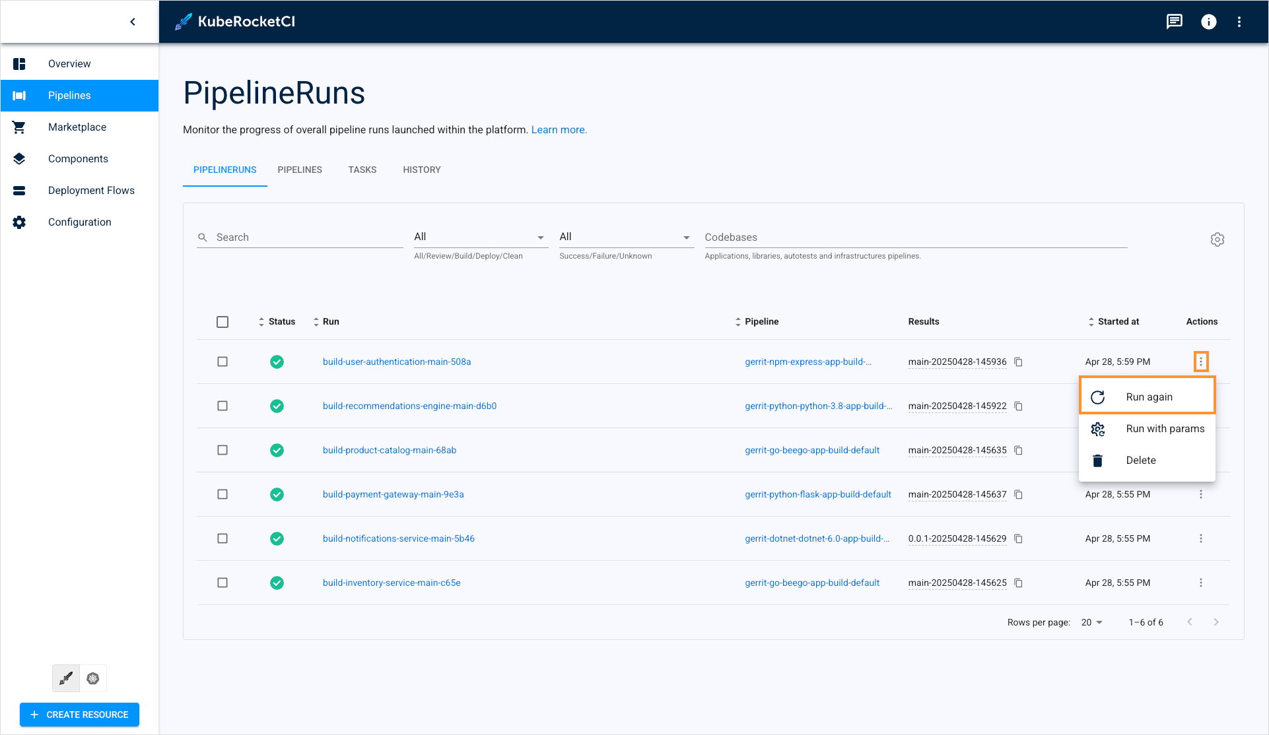Viewport: 1269px width, 735px height.
Task: Open the info icon in the top bar
Action: click(x=1209, y=21)
